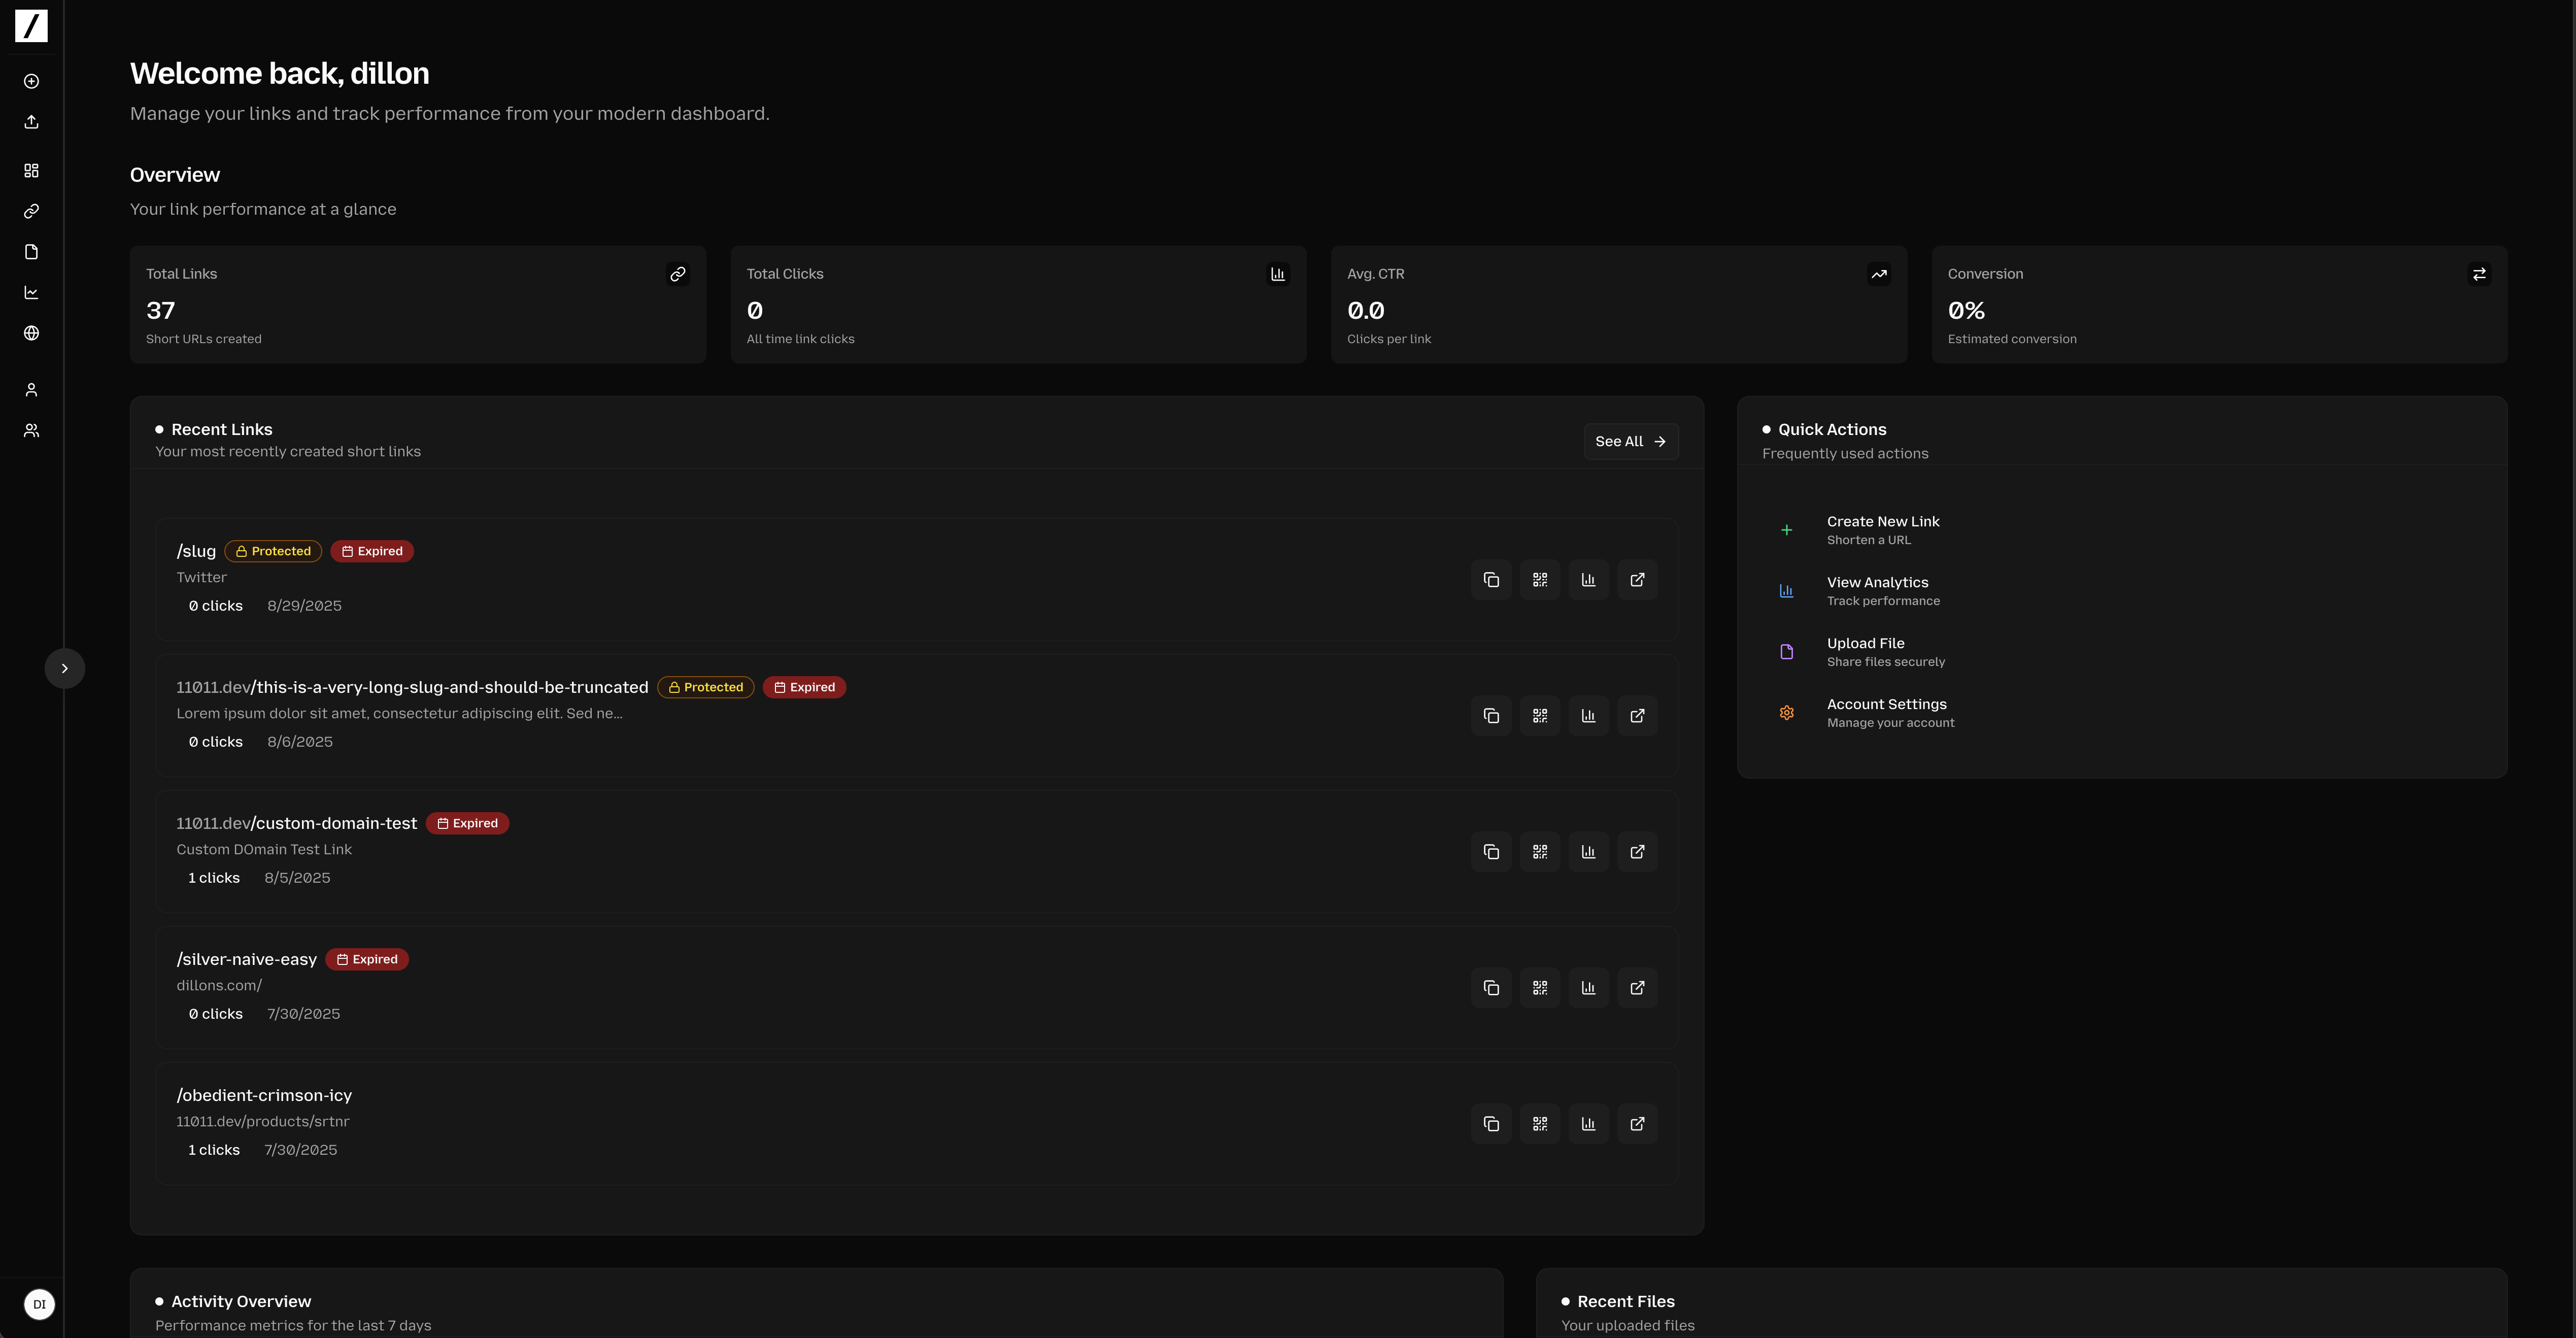
Task: View analytics for custom-domain-test link
Action: pos(1588,852)
